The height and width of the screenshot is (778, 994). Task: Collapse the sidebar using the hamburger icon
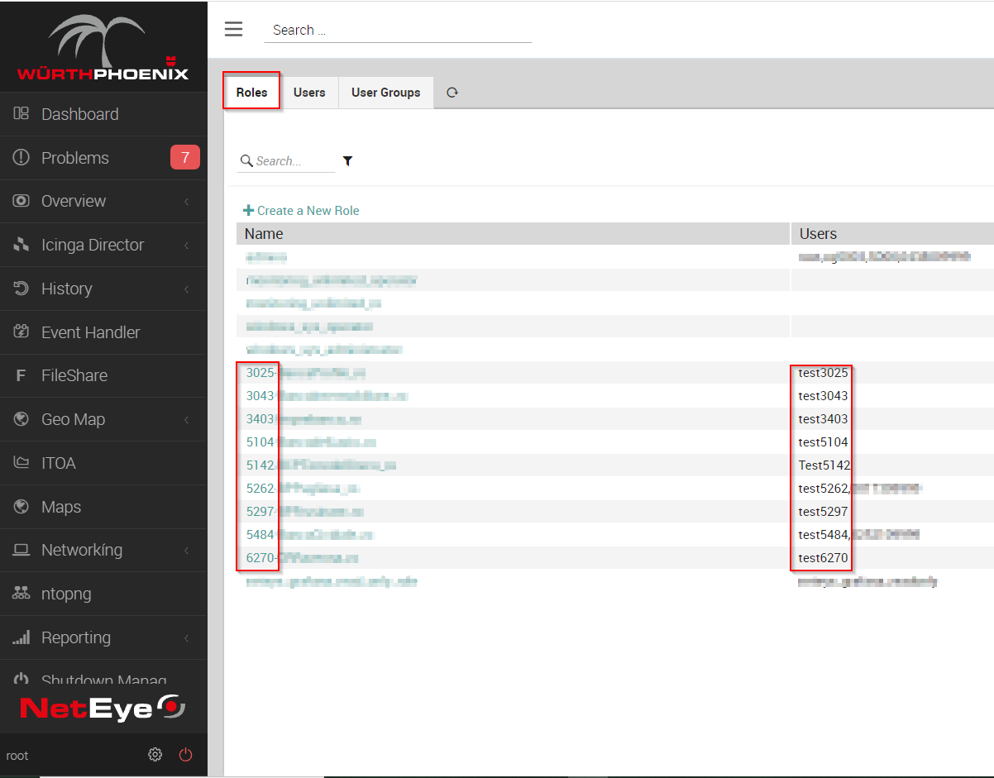(x=234, y=28)
